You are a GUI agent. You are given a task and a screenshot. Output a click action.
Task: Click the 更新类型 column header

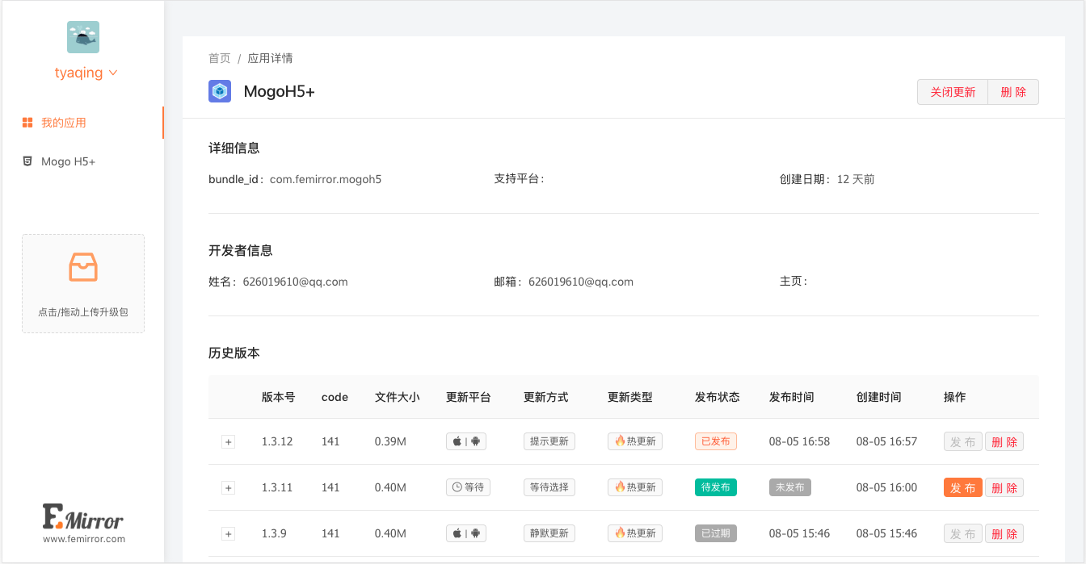630,397
